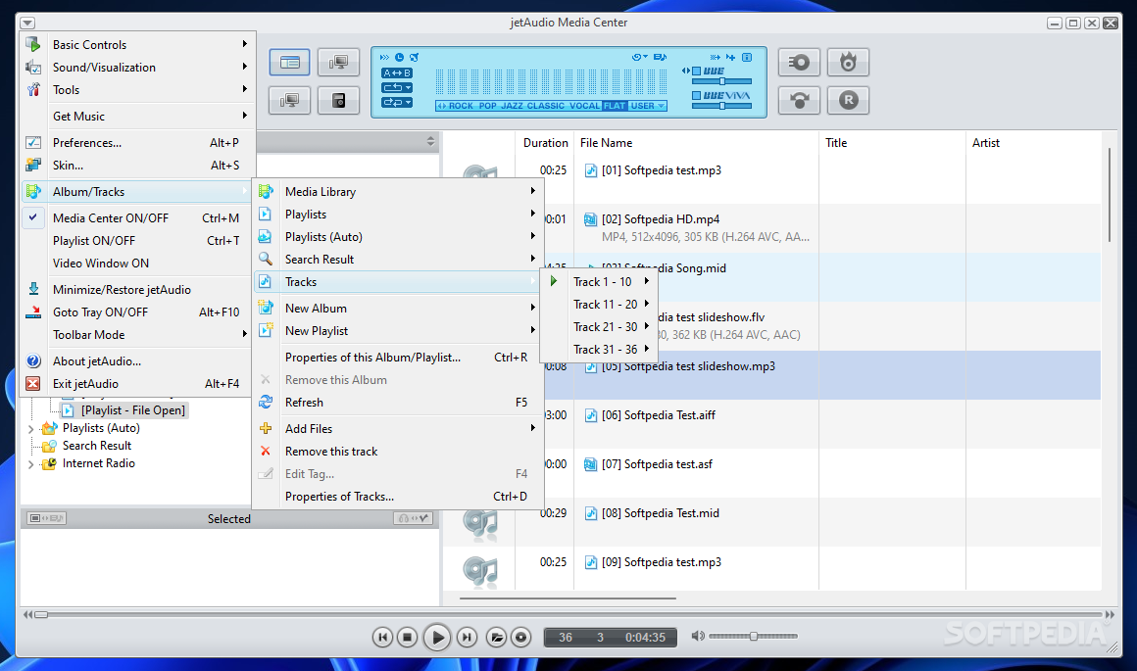Click the A-B repeat button
This screenshot has width=1137, height=671.
click(397, 73)
